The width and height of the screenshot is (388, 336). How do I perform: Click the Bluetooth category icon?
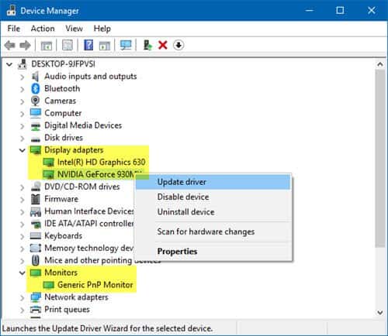(36, 88)
